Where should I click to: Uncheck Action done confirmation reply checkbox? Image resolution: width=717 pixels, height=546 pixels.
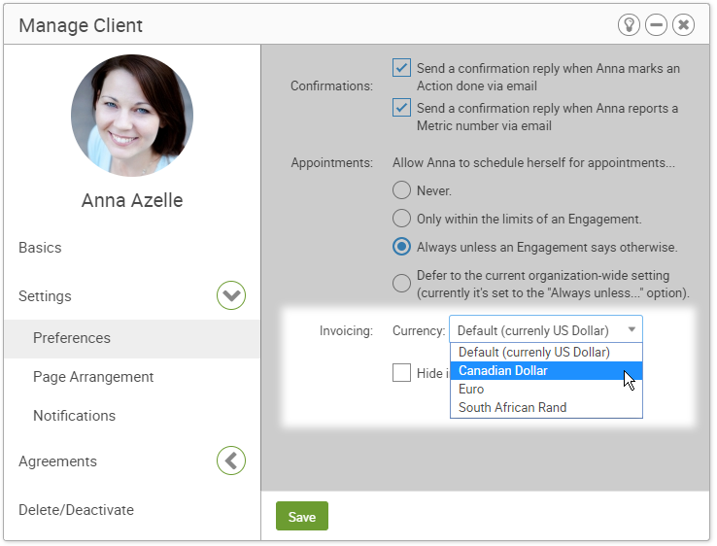point(401,68)
